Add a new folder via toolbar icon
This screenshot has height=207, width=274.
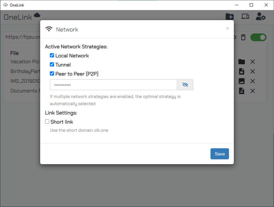tap(230, 17)
